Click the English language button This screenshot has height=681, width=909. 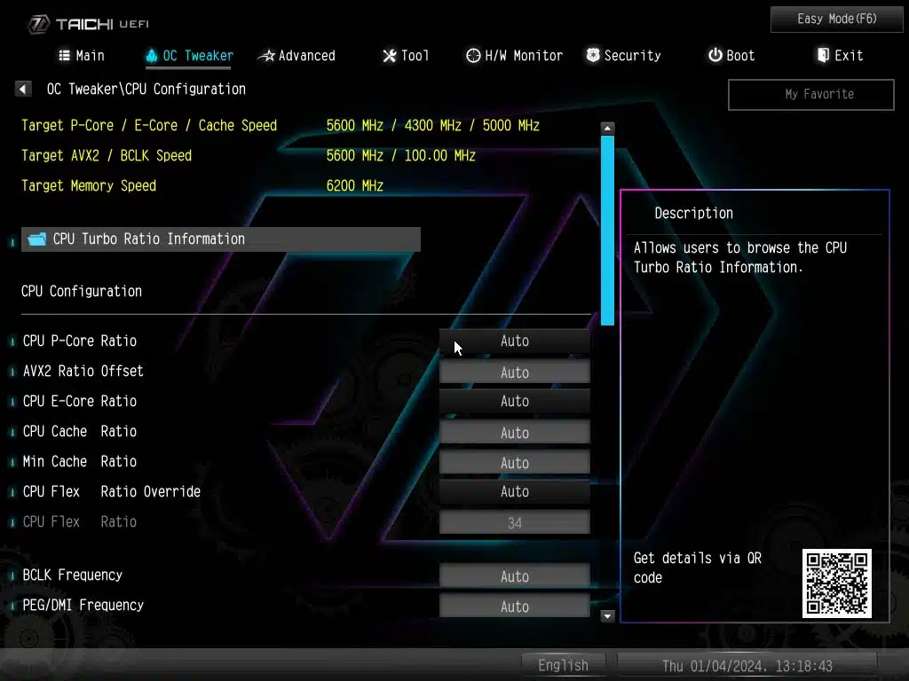click(x=563, y=665)
